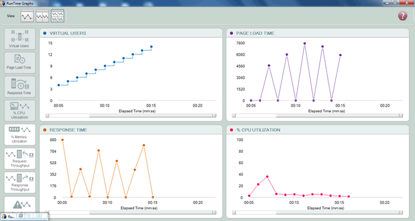The width and height of the screenshot is (415, 221).
Task: Open Response Throughput graph
Action: pyautogui.click(x=20, y=182)
